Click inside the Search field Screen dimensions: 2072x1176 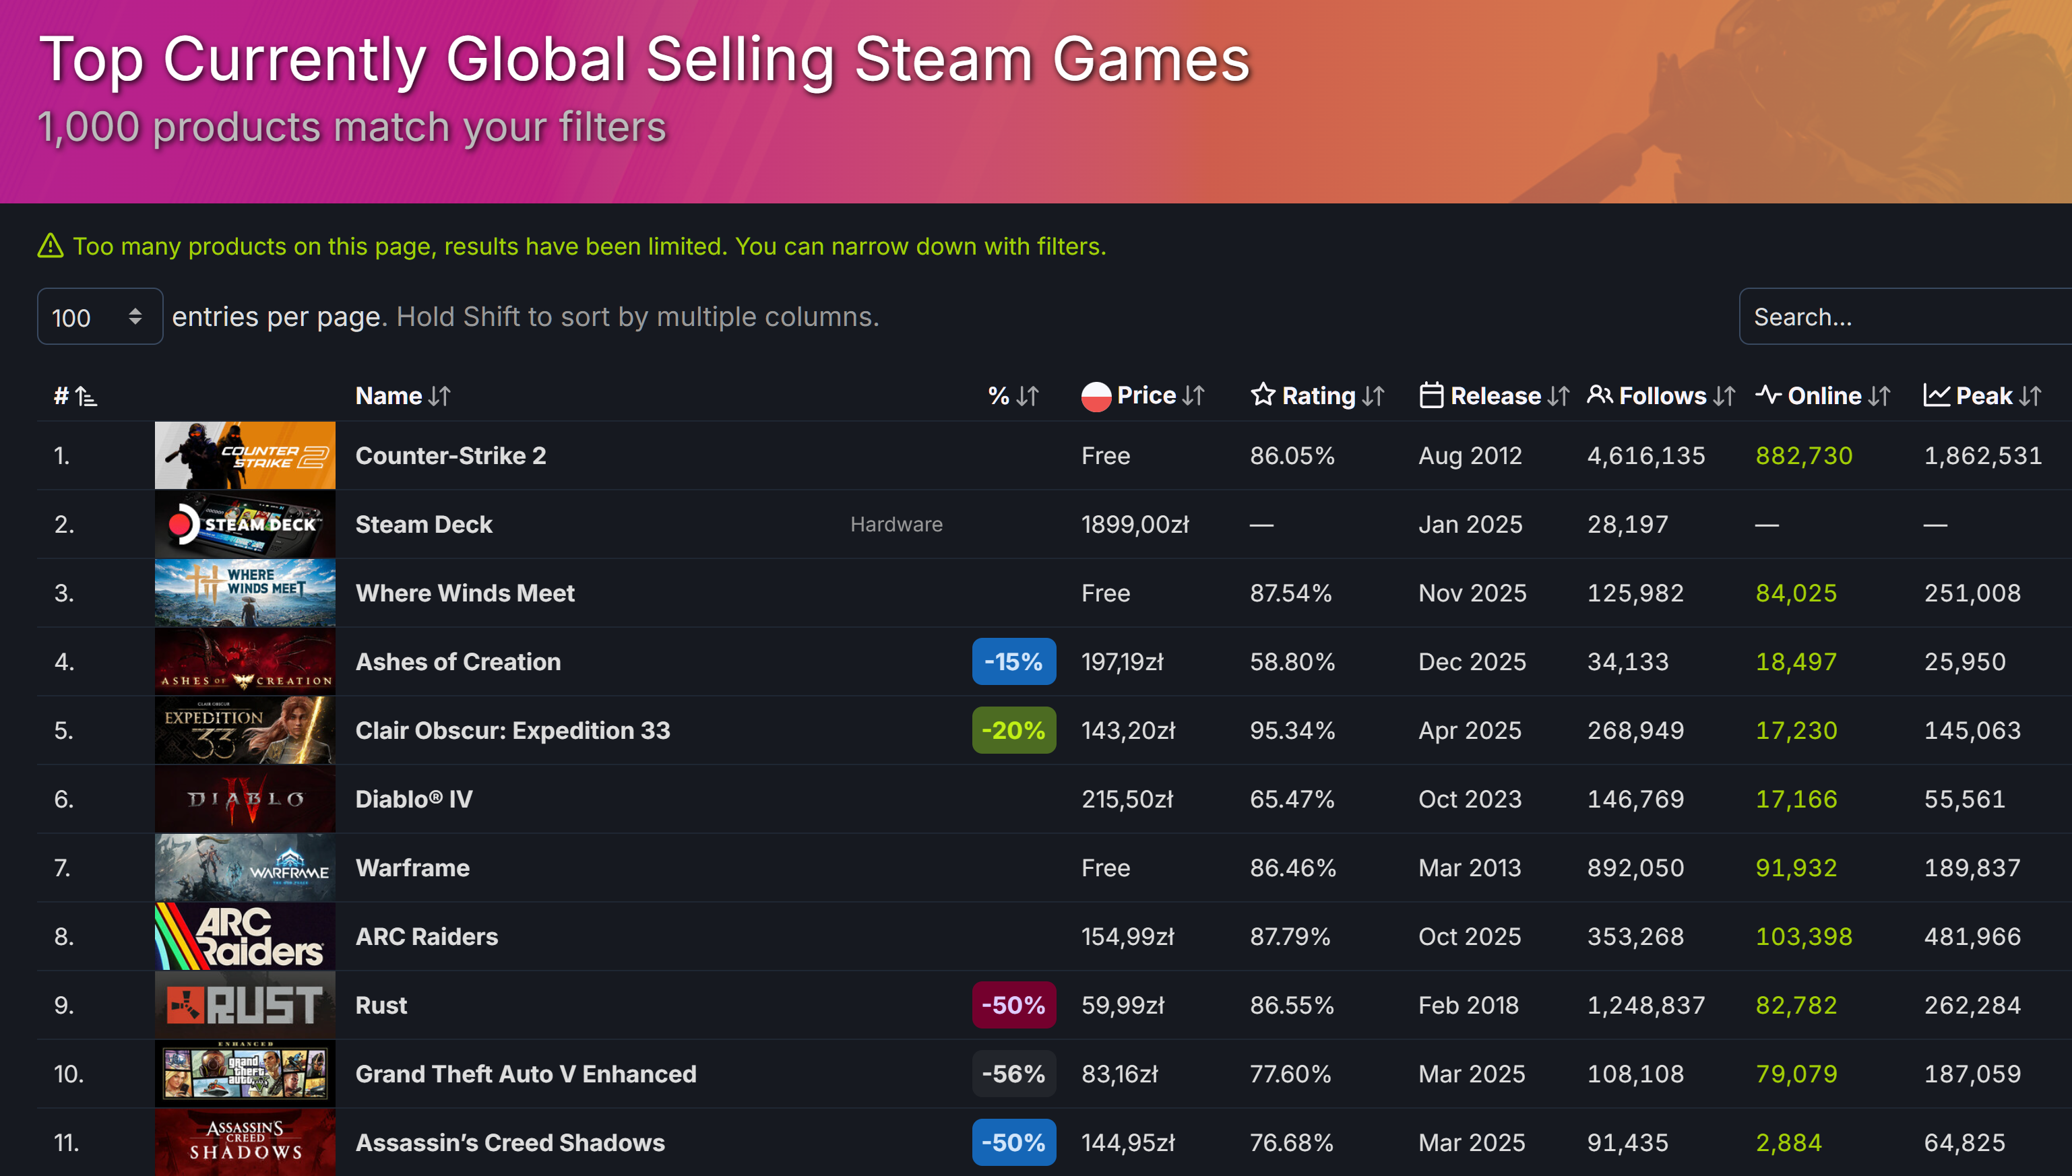(x=1906, y=316)
